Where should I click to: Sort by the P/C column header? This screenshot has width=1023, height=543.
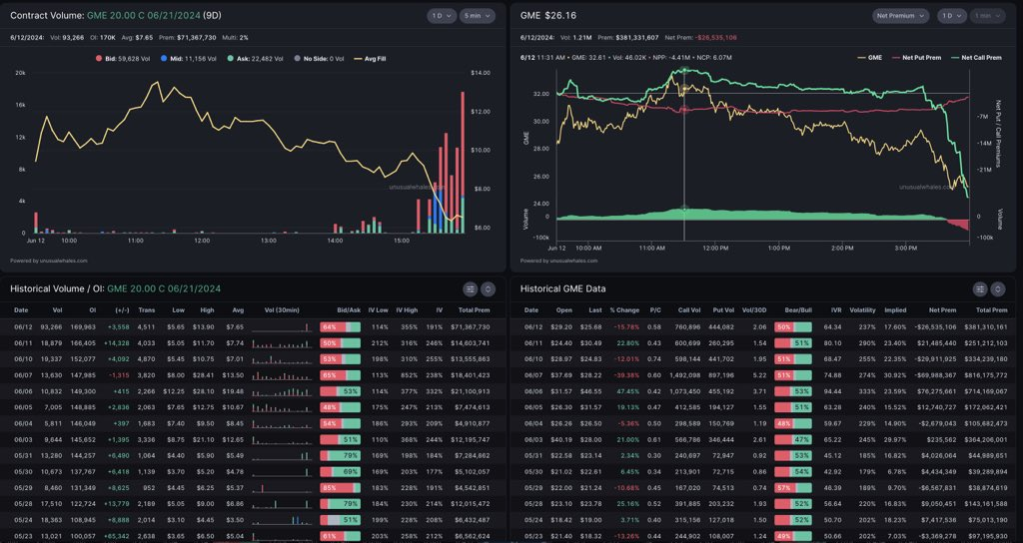[655, 310]
